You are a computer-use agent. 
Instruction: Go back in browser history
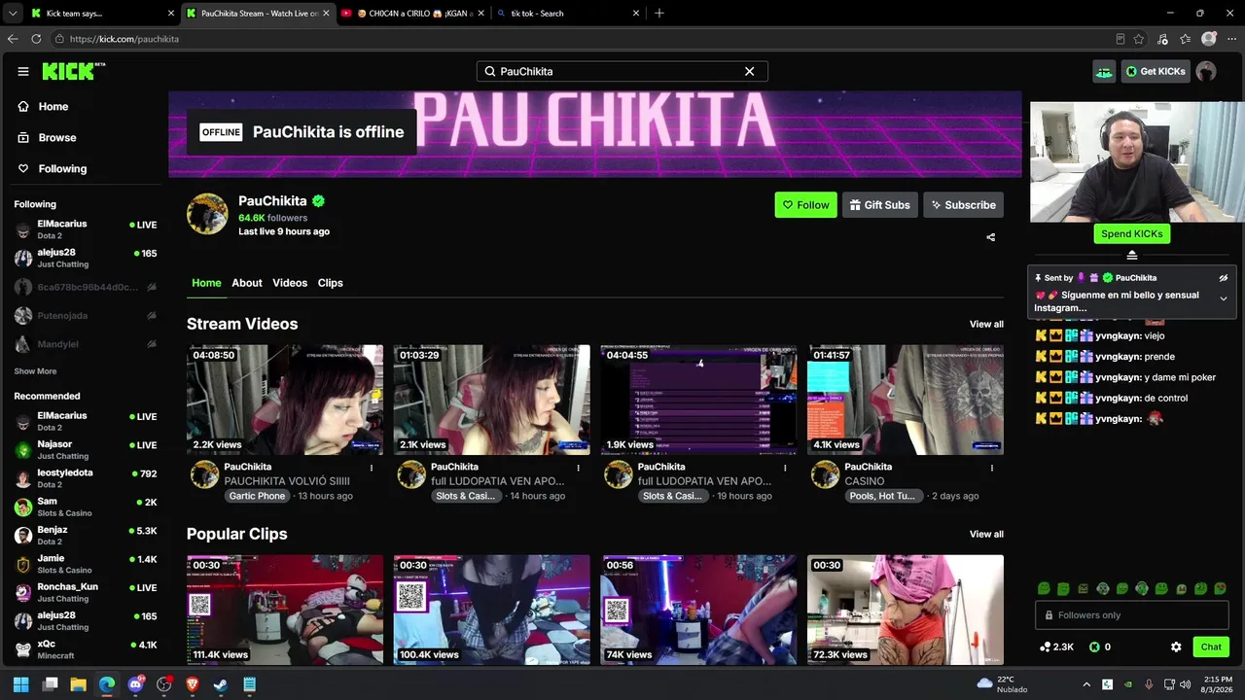[x=13, y=39]
